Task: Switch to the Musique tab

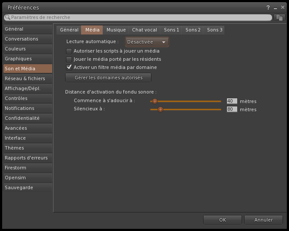Action: click(x=116, y=30)
